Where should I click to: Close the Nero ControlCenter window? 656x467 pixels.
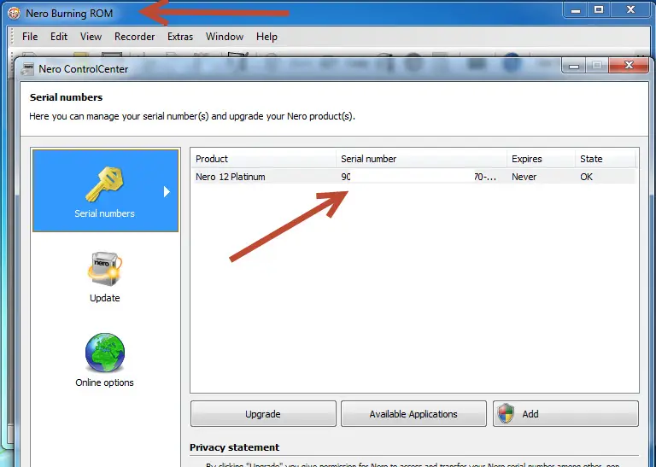(x=629, y=65)
